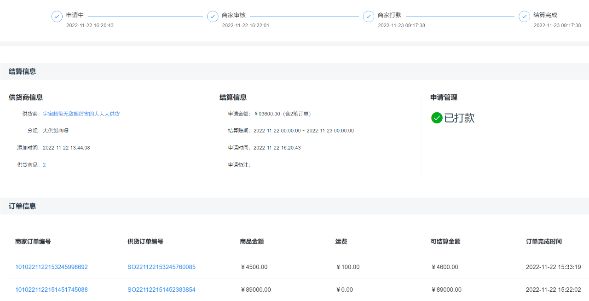
Task: Click the 订单信息 section header
Action: 23,206
